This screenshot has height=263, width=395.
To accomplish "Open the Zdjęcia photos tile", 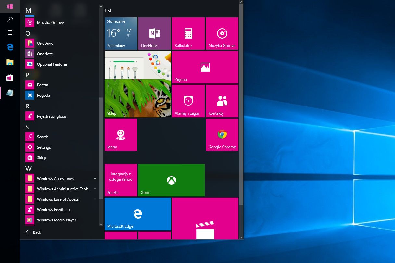I will [x=205, y=67].
